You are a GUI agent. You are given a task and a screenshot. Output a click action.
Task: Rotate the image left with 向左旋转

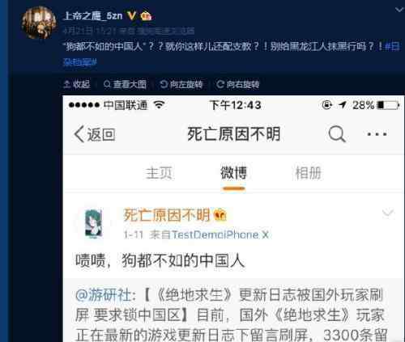click(x=181, y=84)
